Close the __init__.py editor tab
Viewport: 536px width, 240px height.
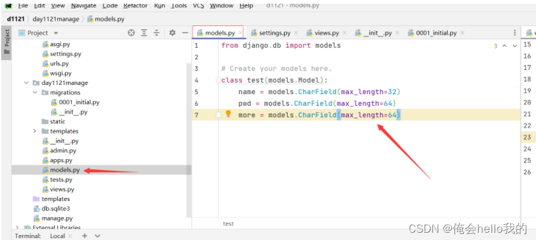click(397, 33)
